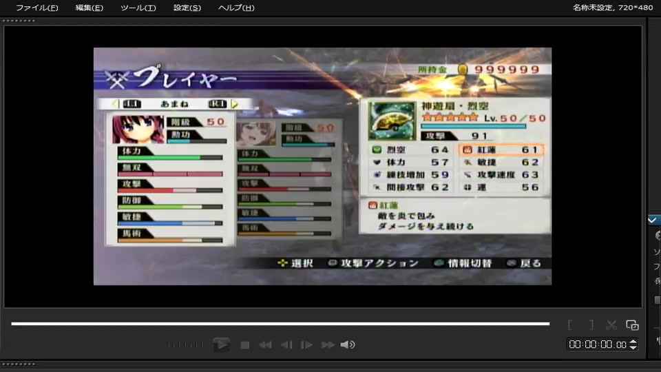661x372 pixels.
Task: Enlarge the preview window
Action: click(x=632, y=324)
